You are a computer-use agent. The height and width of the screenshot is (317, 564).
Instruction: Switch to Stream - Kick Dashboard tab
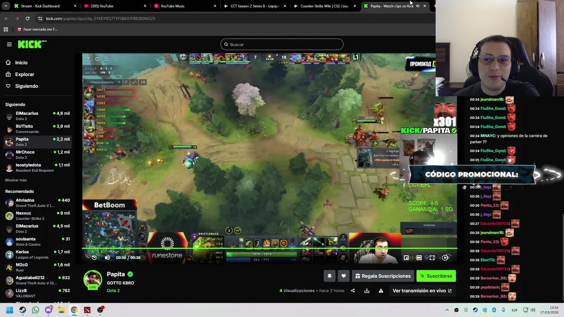pos(44,6)
